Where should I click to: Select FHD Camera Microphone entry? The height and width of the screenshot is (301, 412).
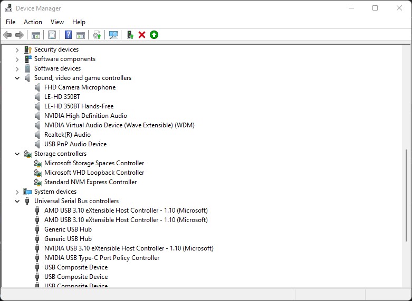pyautogui.click(x=80, y=87)
